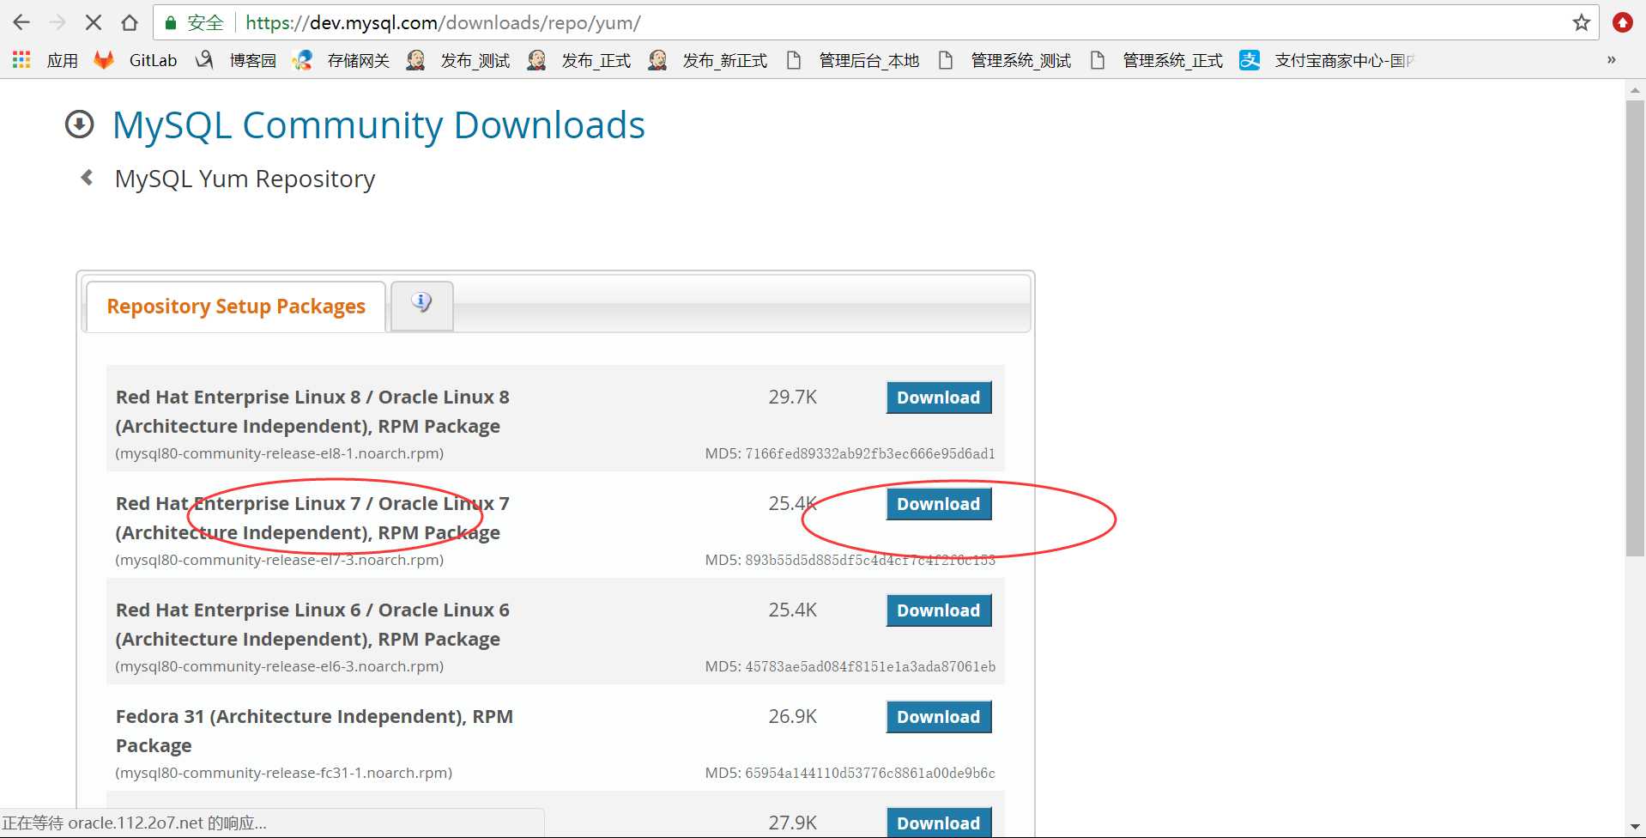The image size is (1646, 838).
Task: Open the Apps (应用) bookmark grid
Action: (45, 60)
